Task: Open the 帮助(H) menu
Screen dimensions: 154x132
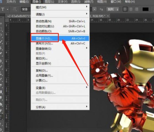Action: point(130,2)
